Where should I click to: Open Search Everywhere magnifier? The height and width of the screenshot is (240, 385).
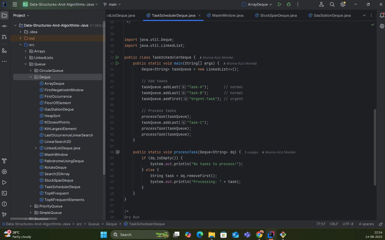pos(332,4)
